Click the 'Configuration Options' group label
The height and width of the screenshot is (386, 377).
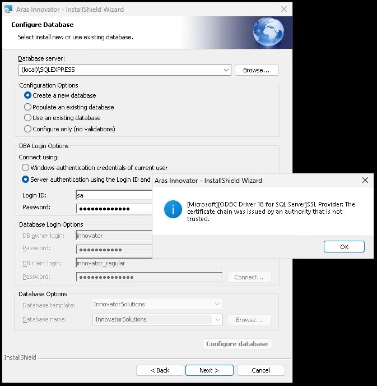[x=49, y=85]
